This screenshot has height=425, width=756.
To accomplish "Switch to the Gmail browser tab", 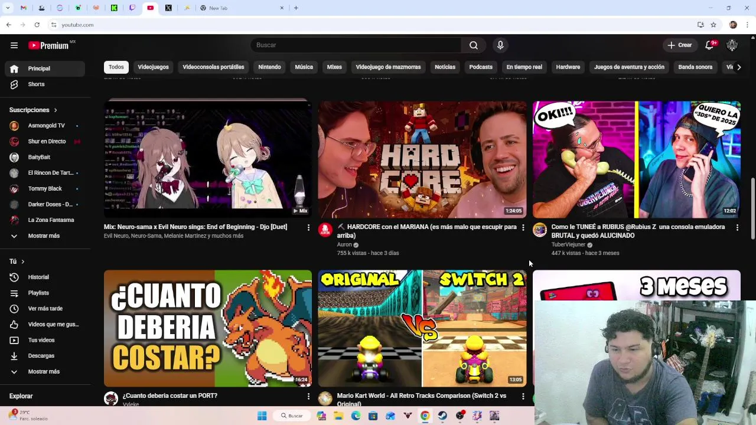I will (24, 8).
